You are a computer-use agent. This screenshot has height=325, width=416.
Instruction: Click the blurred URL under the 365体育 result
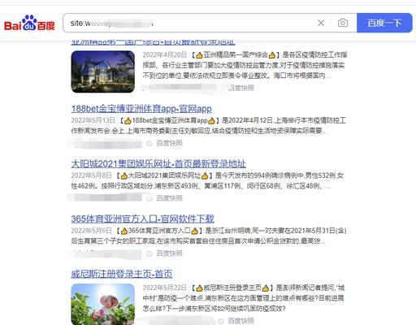coord(106,253)
